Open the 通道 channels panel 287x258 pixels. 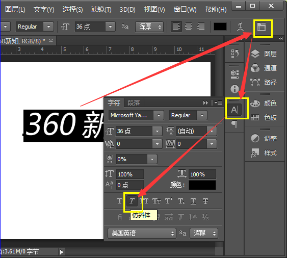264,68
